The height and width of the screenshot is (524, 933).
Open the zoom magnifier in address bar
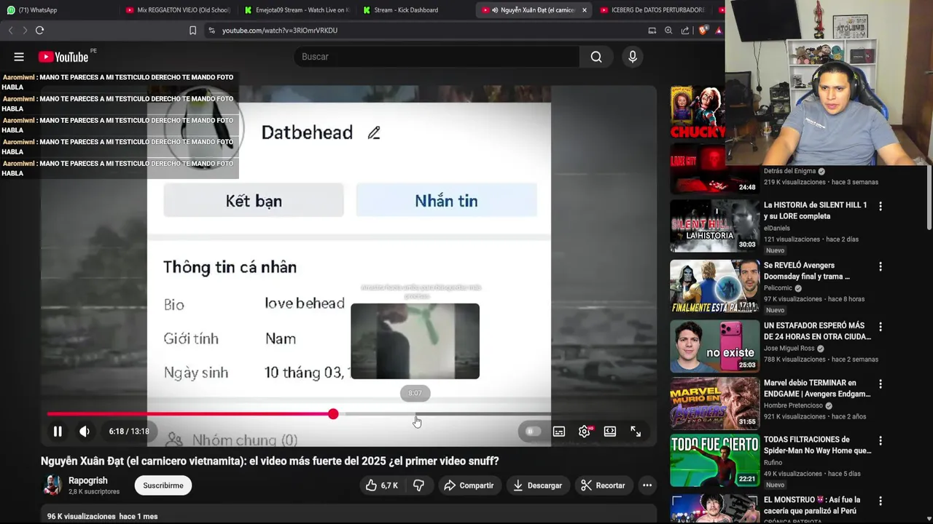(668, 30)
